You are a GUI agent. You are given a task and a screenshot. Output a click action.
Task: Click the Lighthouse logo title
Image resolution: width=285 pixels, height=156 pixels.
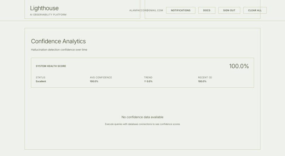[x=44, y=8]
